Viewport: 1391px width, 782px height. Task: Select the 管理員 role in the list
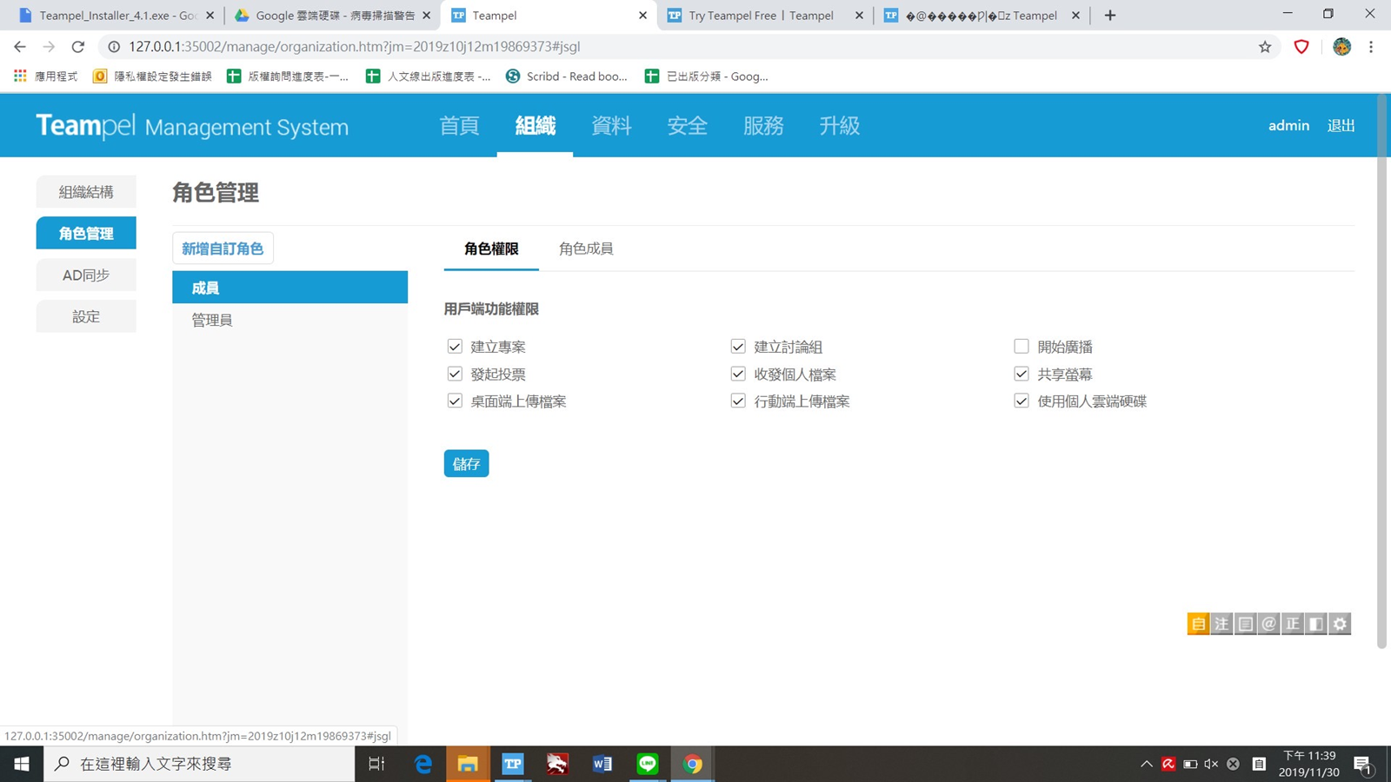click(x=212, y=320)
